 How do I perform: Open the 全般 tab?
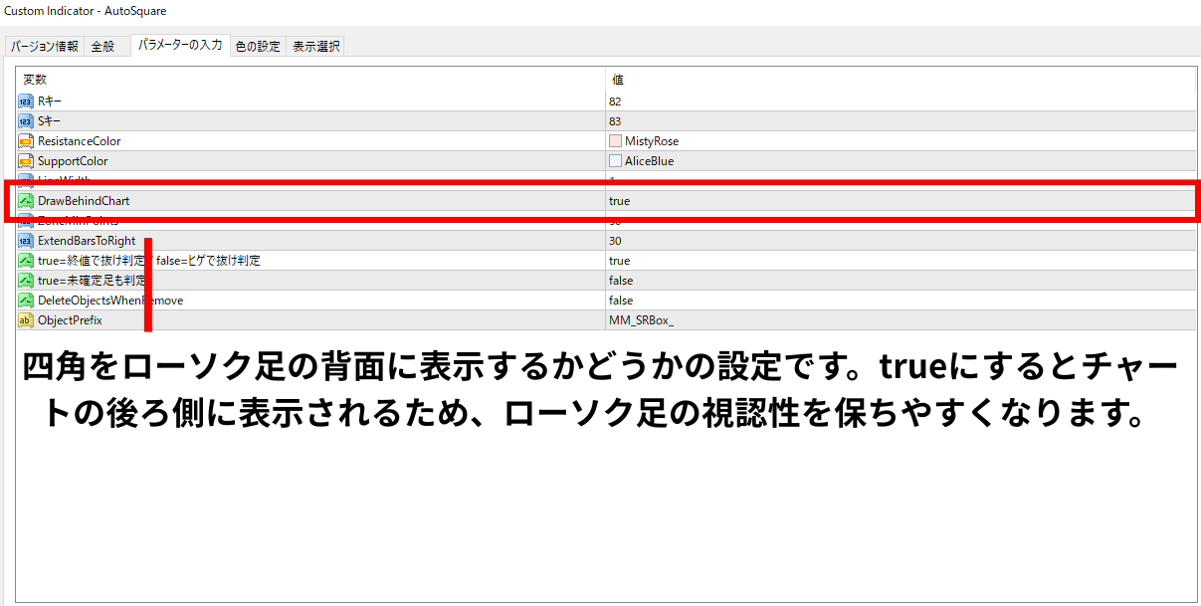click(x=103, y=47)
